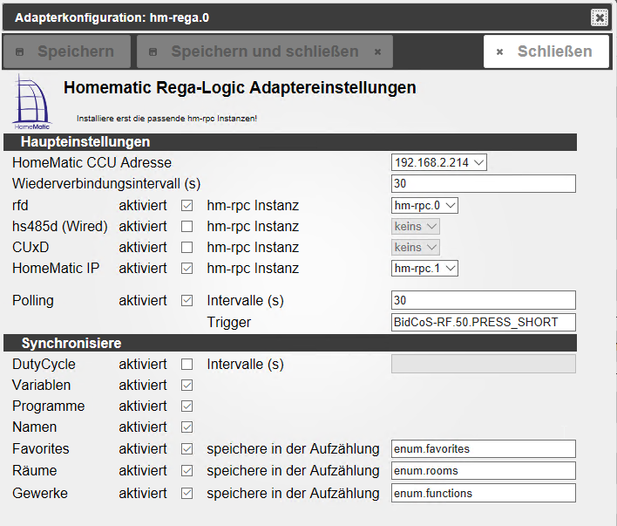The image size is (617, 526).
Task: Expand the rfd hm-rpc Instanz dropdown
Action: click(x=425, y=206)
